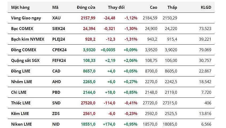The image size is (226, 128).
Task: Open the Bạch kim NYMEX entry
Action: (x=27, y=39)
